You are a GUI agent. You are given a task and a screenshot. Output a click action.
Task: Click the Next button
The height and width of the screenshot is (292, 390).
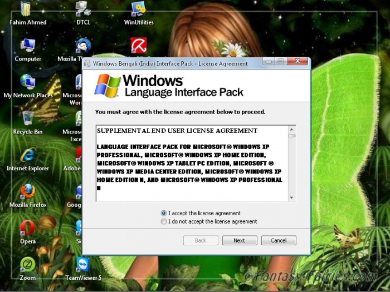click(x=240, y=240)
